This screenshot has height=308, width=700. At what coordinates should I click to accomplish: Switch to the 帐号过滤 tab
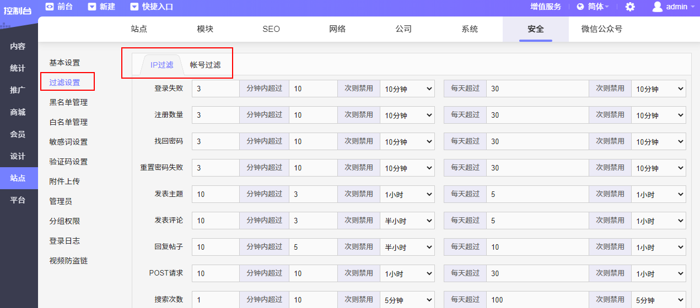[x=205, y=65]
